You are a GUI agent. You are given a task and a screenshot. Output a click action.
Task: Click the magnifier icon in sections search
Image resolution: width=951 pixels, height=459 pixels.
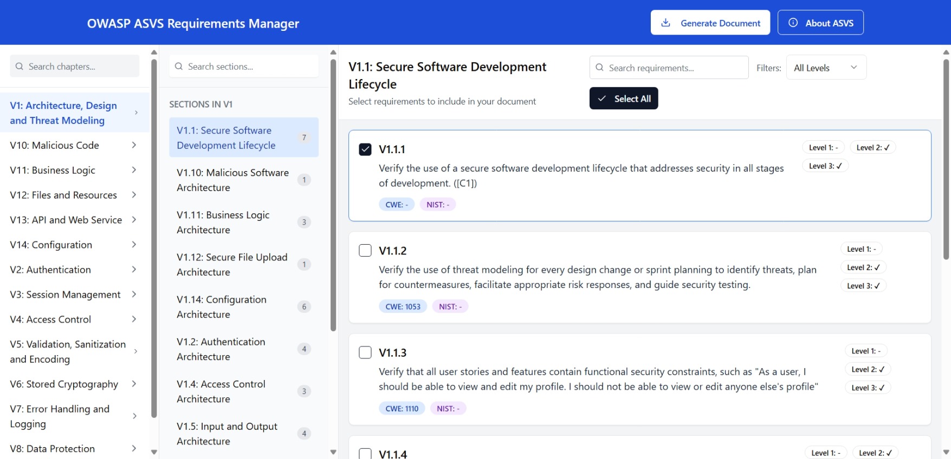[179, 67]
